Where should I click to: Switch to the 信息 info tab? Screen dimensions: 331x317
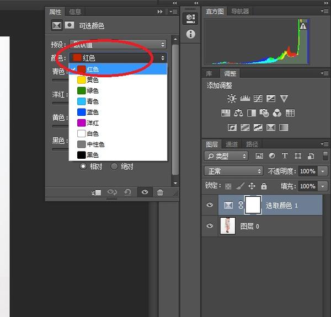(75, 12)
